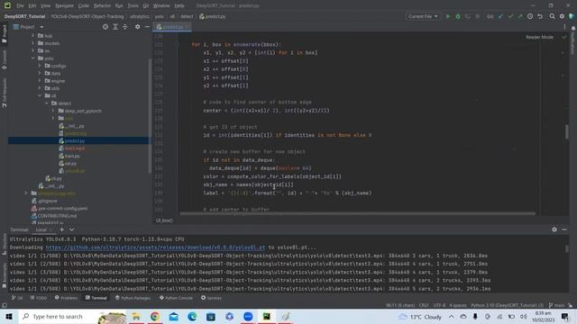Open the Tools menu
577x324 pixels.
tap(133, 5)
